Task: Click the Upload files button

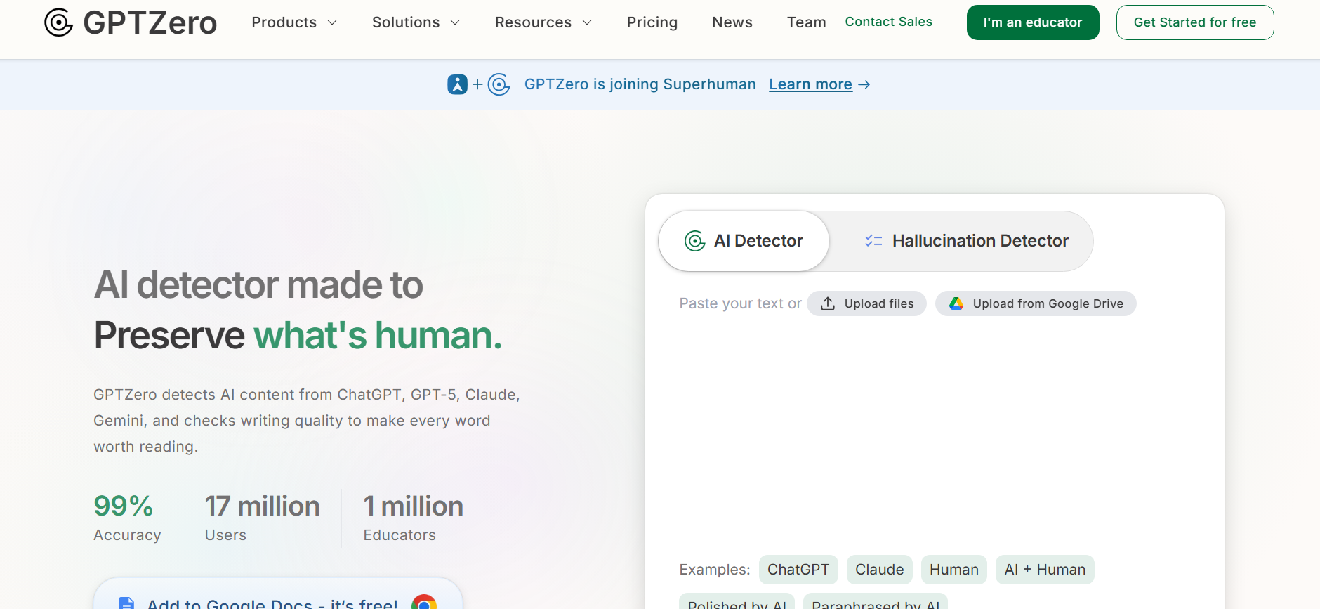Action: click(x=866, y=303)
